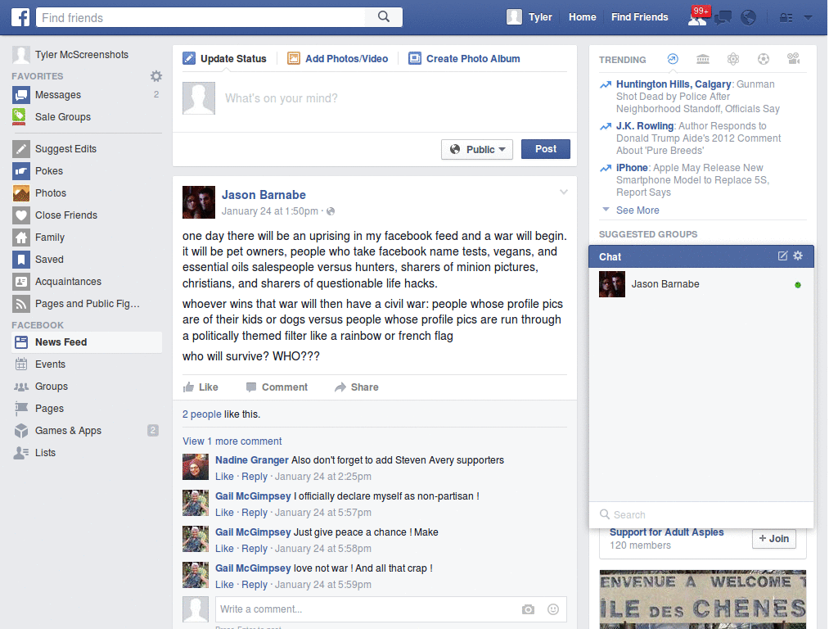Open friend requests icon with 99+ badge
This screenshot has width=838, height=629.
pyautogui.click(x=697, y=17)
